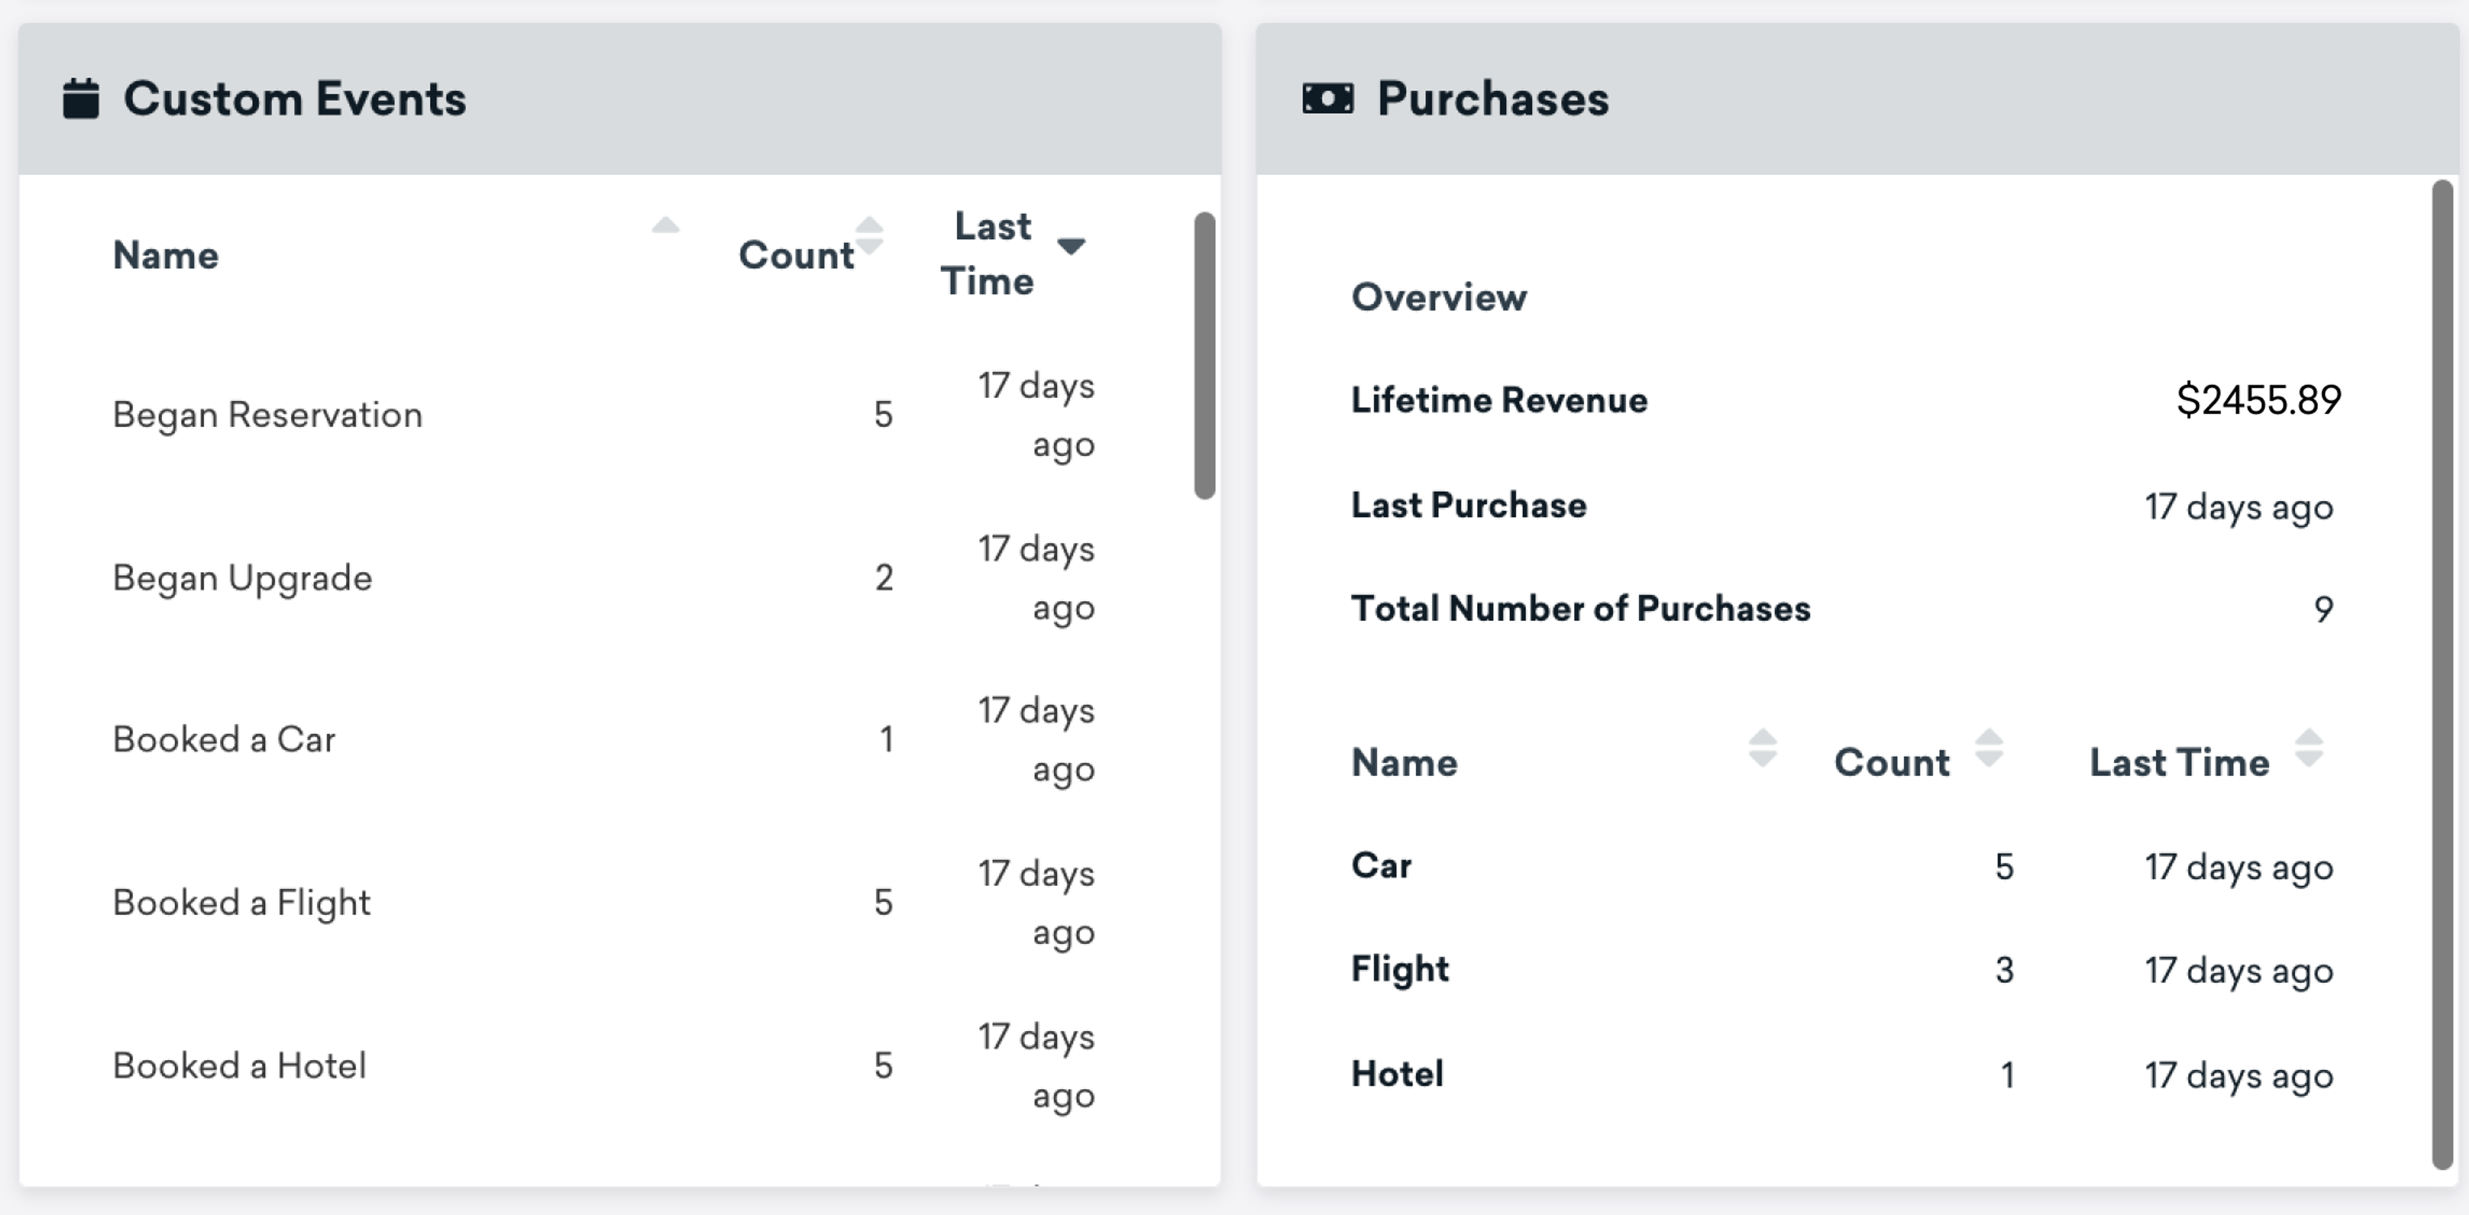Select the Booked a Hotel event

point(240,1065)
